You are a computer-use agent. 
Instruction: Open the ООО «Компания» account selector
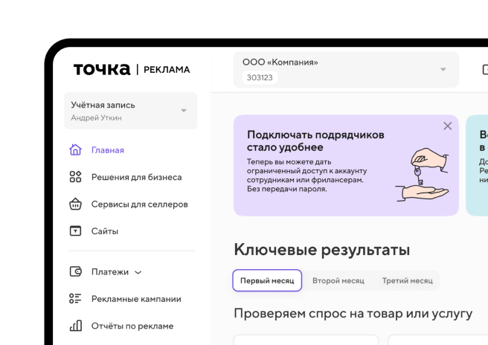coord(346,70)
